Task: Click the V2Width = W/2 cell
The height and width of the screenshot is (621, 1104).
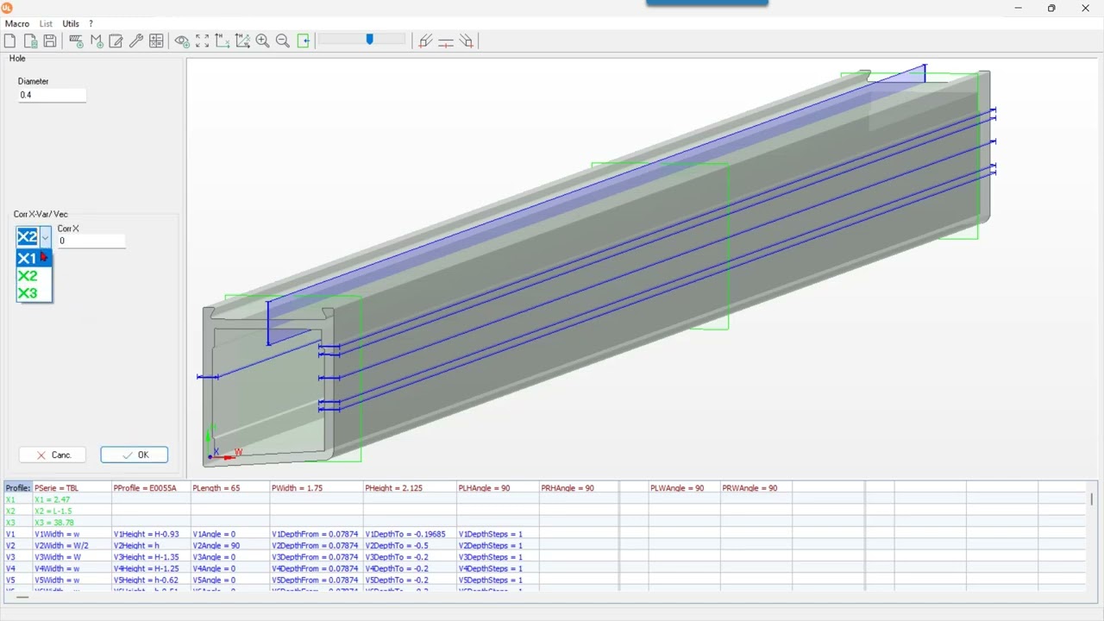Action: point(72,546)
